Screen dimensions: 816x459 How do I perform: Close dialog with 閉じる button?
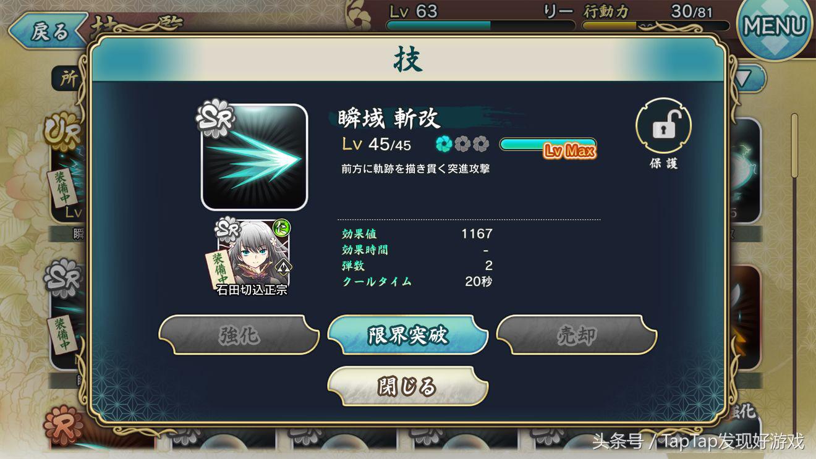coord(408,386)
